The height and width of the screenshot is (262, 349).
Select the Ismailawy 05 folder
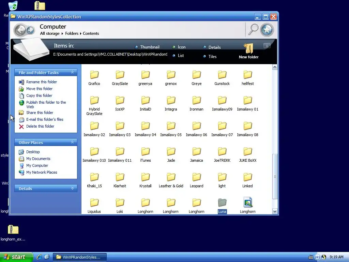click(x=171, y=129)
